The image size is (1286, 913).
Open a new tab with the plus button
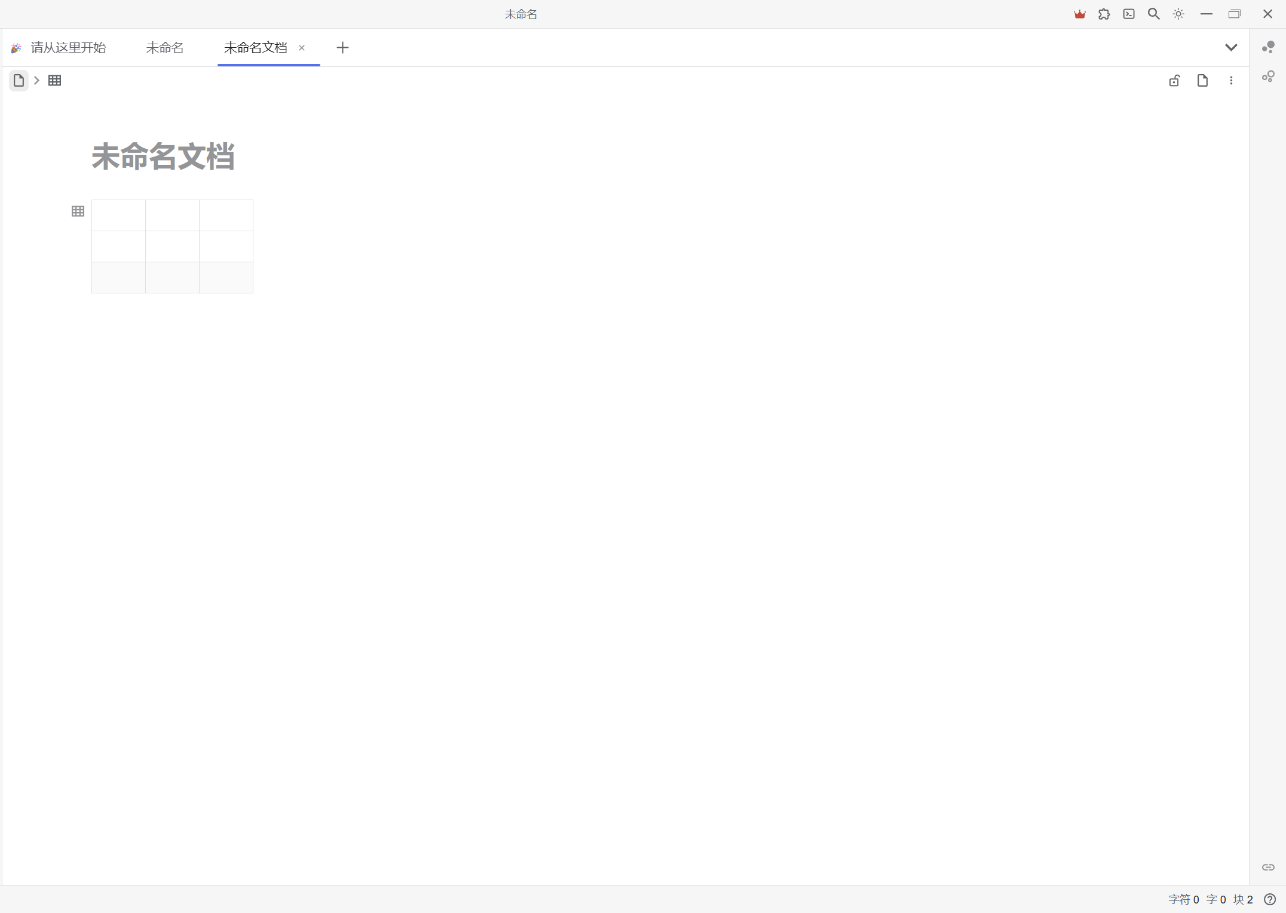[342, 48]
